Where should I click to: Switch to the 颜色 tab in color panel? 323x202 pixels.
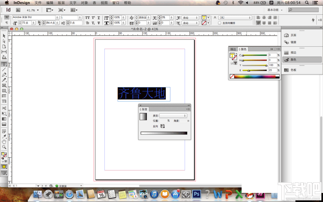click(x=243, y=49)
